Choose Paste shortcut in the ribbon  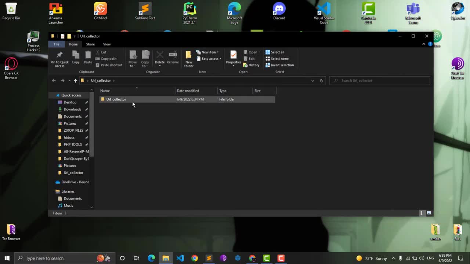tap(109, 65)
